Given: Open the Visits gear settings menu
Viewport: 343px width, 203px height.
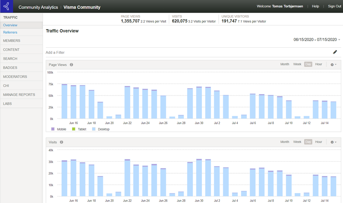Looking at the screenshot, I should pos(333,142).
